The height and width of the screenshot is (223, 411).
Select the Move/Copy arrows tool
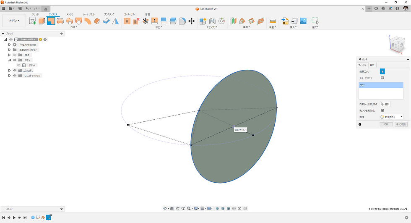pos(191,21)
